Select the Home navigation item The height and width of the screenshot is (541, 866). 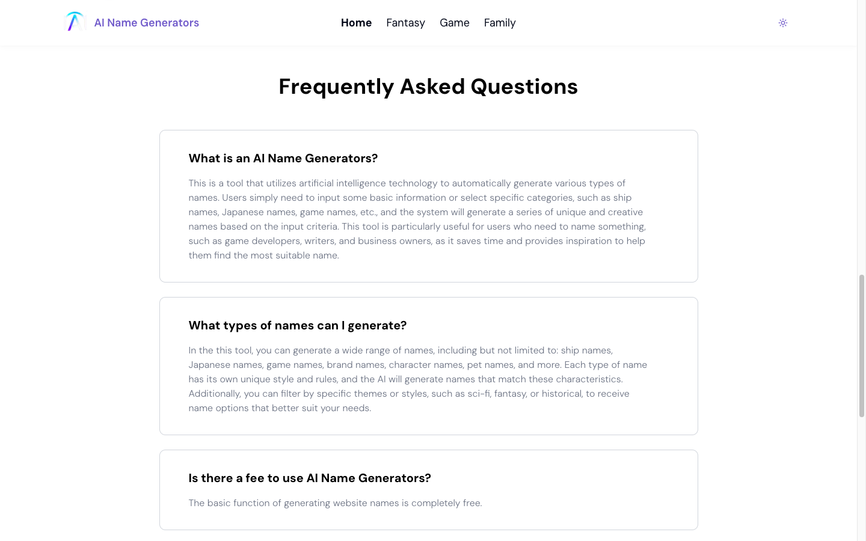pyautogui.click(x=356, y=23)
